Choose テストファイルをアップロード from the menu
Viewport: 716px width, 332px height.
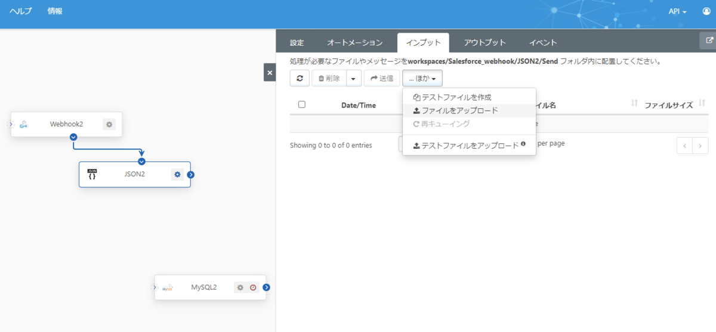tap(470, 145)
